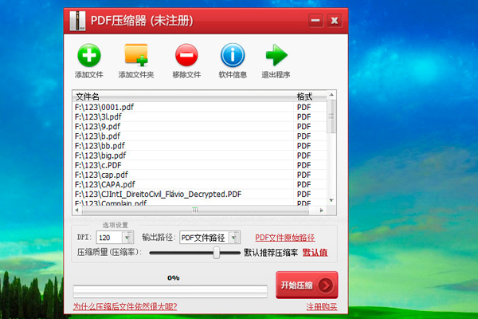Click the horizontal scrollbar thumb
This screenshot has width=478, height=319.
coord(195,210)
